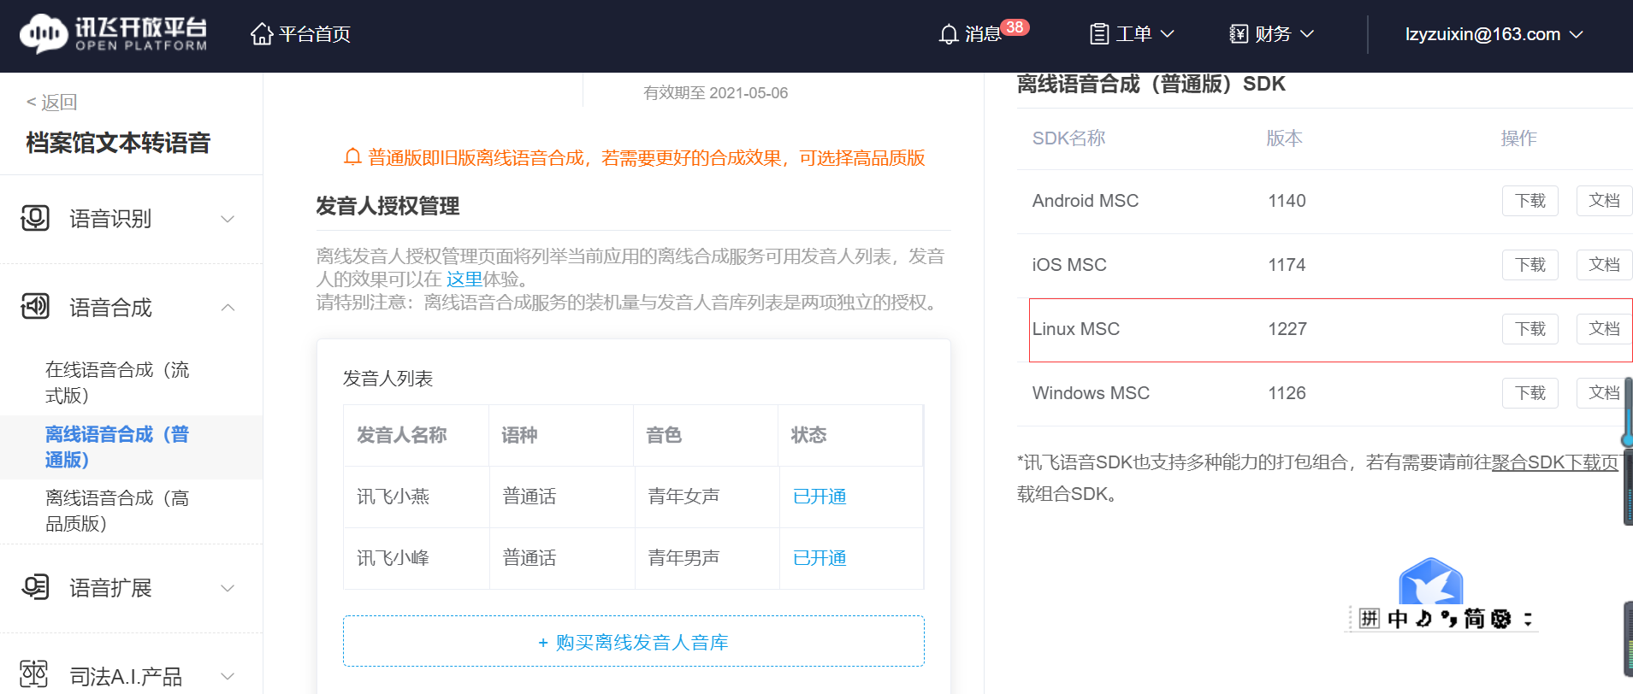1633x694 pixels.
Task: Select 离线语音合成（普通版）
Action: 117,447
